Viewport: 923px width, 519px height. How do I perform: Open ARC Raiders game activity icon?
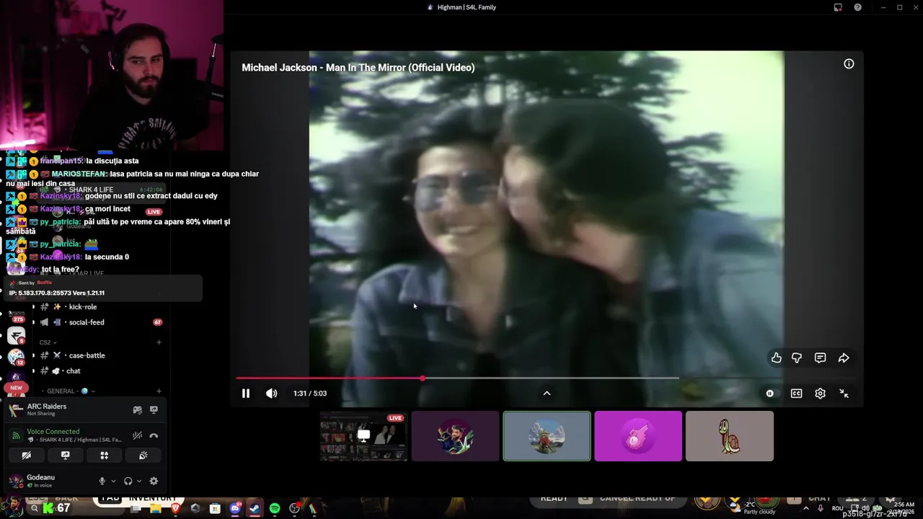(x=137, y=410)
